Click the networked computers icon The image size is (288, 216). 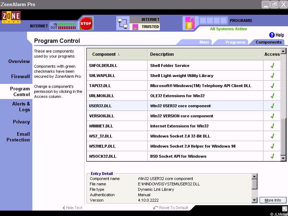pos(123,23)
